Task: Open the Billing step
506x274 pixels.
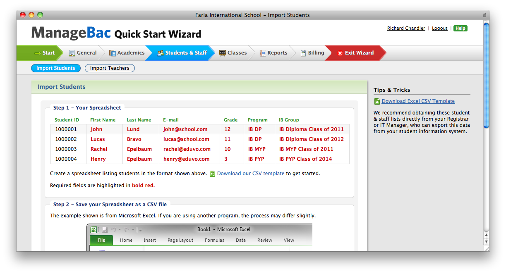Action: (x=312, y=53)
